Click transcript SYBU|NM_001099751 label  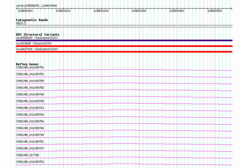[x=30, y=142]
